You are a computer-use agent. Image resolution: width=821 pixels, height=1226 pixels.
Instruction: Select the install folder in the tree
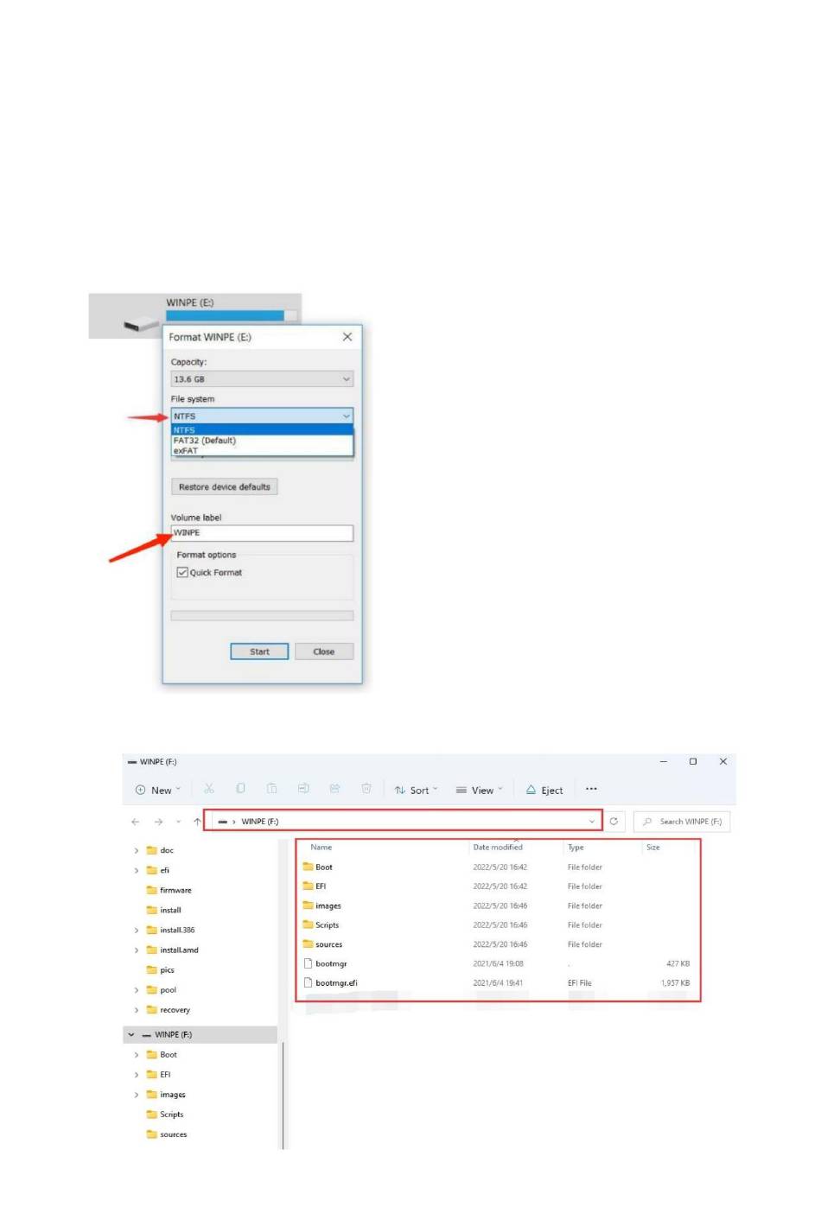tap(170, 911)
